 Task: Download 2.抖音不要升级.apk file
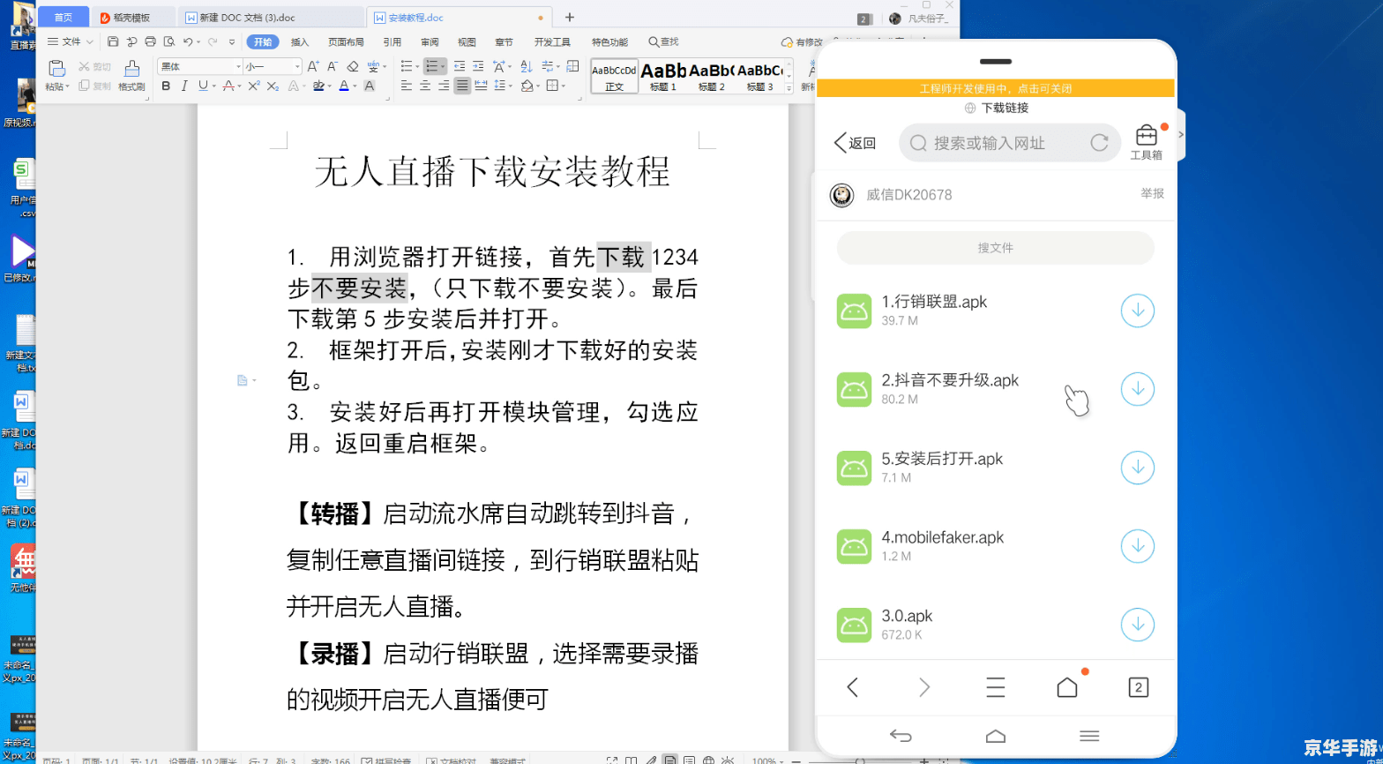[1137, 389]
